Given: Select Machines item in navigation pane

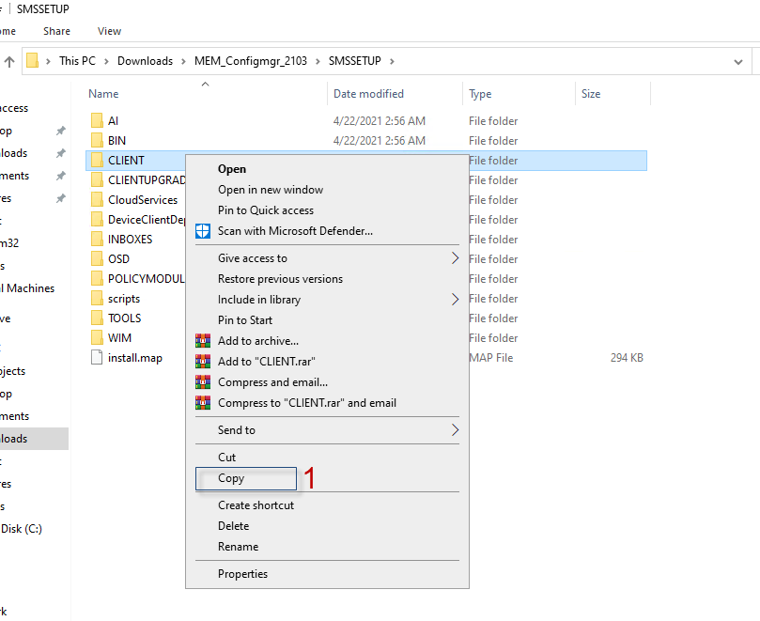Looking at the screenshot, I should (x=27, y=288).
